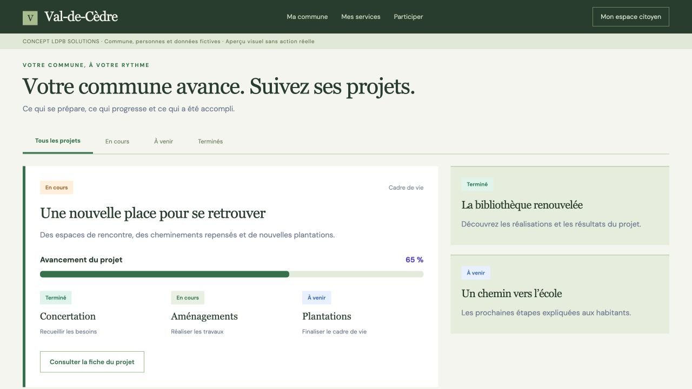The height and width of the screenshot is (389, 692).
Task: Click the 65 % progress value
Action: click(x=415, y=260)
